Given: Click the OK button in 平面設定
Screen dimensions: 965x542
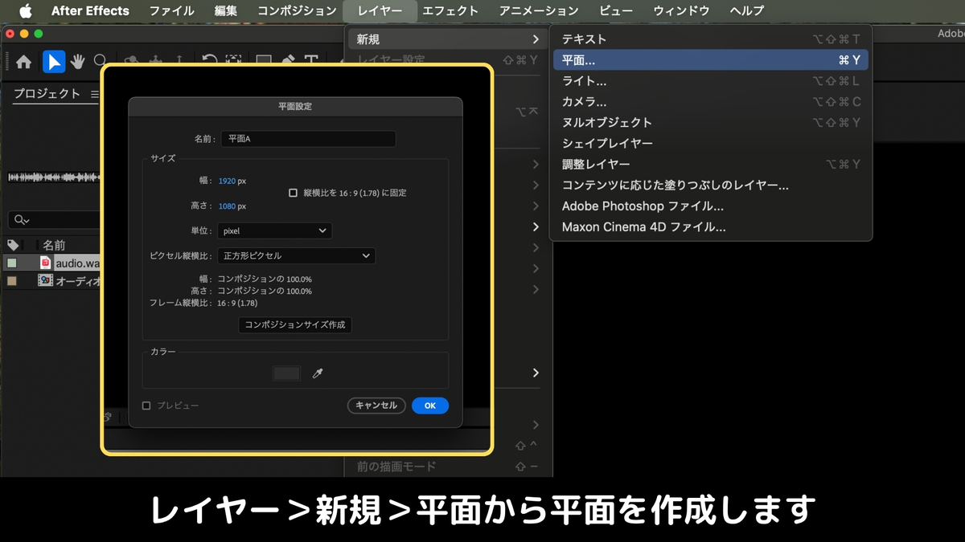Looking at the screenshot, I should [x=430, y=405].
